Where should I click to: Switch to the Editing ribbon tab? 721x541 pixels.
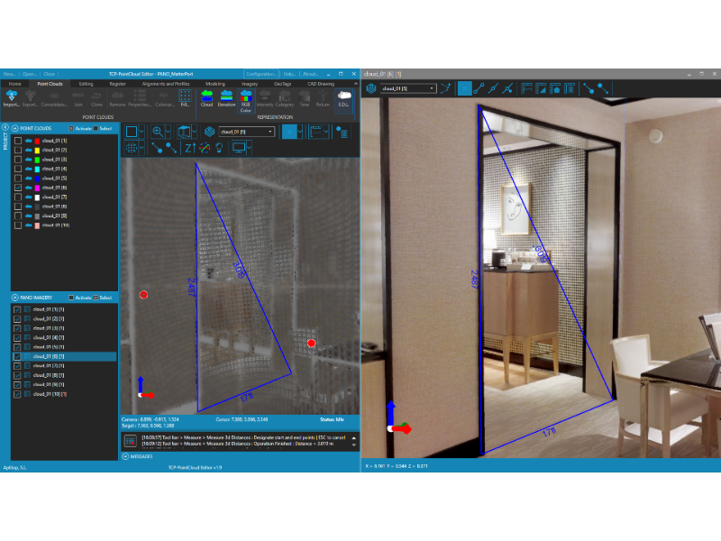click(x=86, y=84)
